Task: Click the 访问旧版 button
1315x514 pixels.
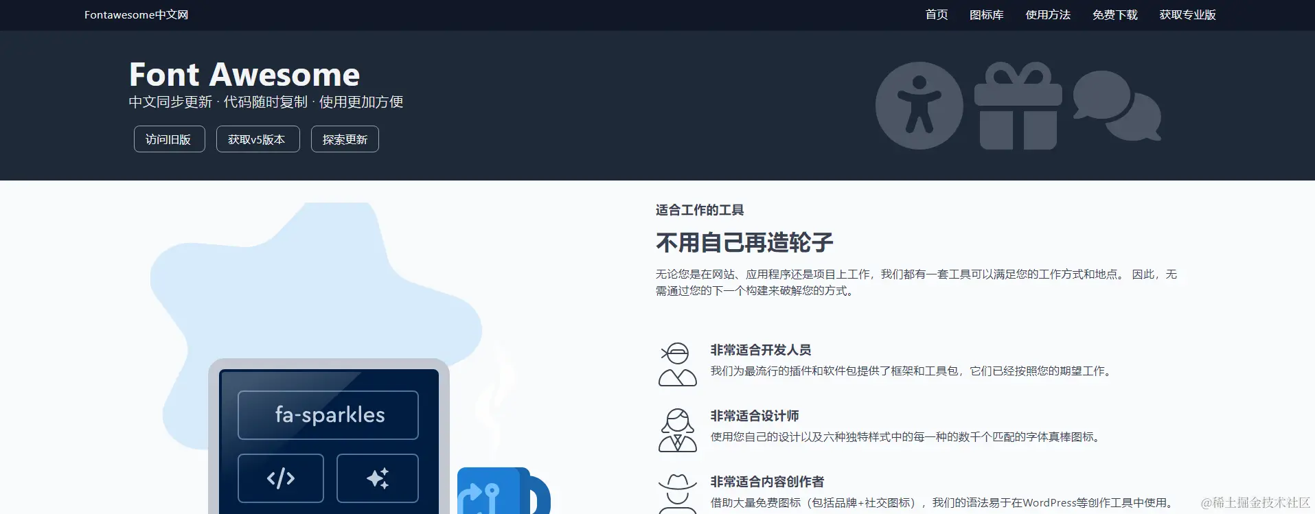Action: tap(169, 139)
